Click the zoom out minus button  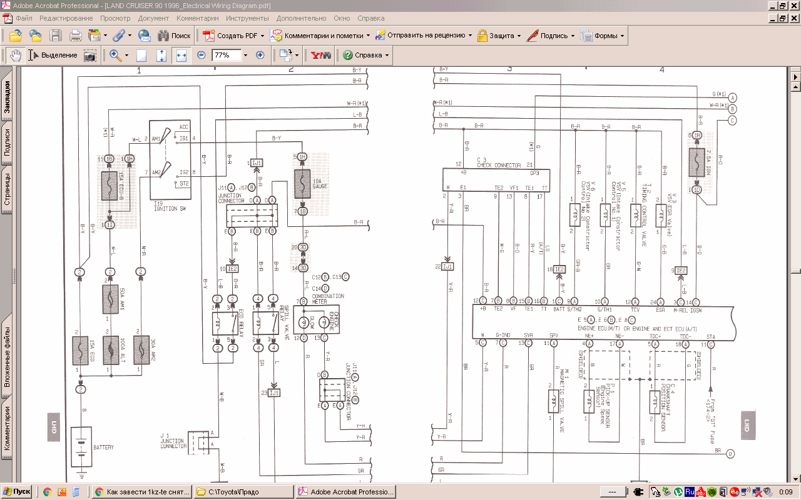(x=202, y=55)
